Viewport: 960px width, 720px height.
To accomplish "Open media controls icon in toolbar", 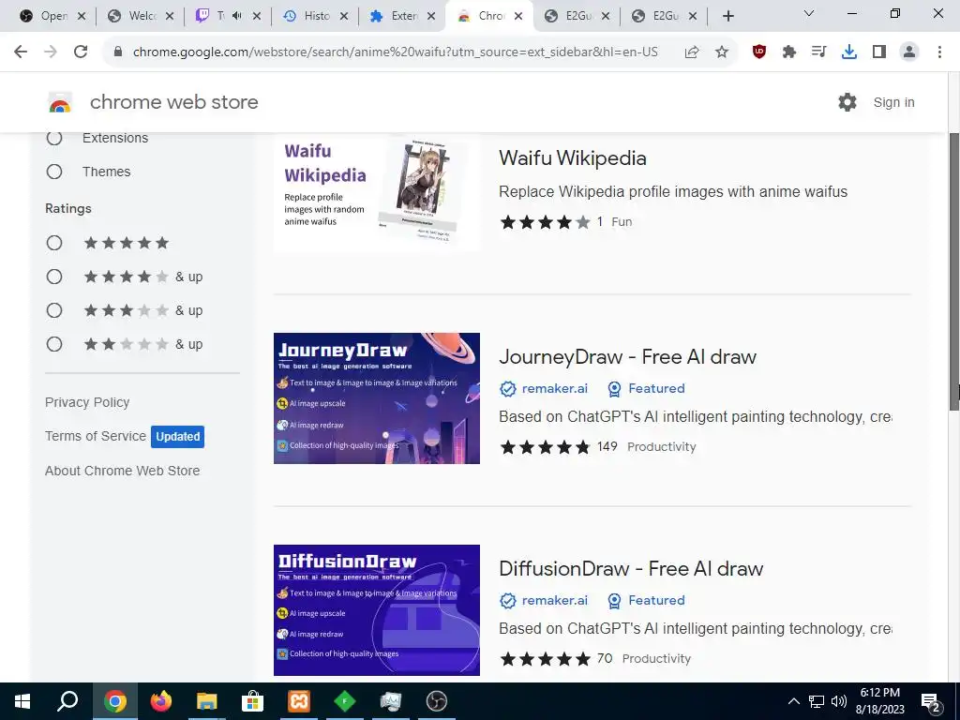I will pos(818,52).
